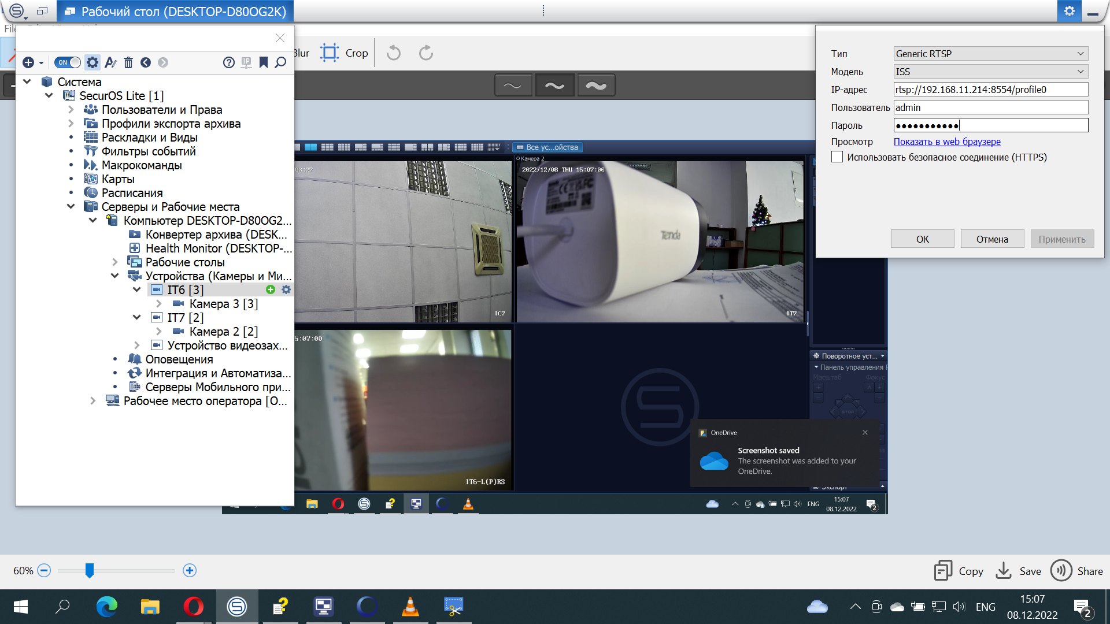Click the green plus icon next to IT6
The height and width of the screenshot is (624, 1110).
tap(270, 289)
